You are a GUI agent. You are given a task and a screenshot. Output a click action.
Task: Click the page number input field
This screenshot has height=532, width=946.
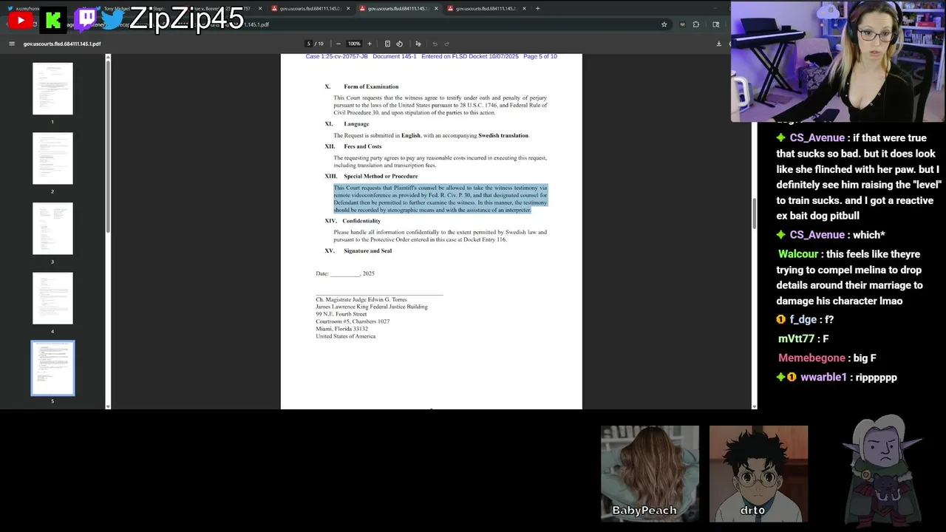(x=309, y=44)
